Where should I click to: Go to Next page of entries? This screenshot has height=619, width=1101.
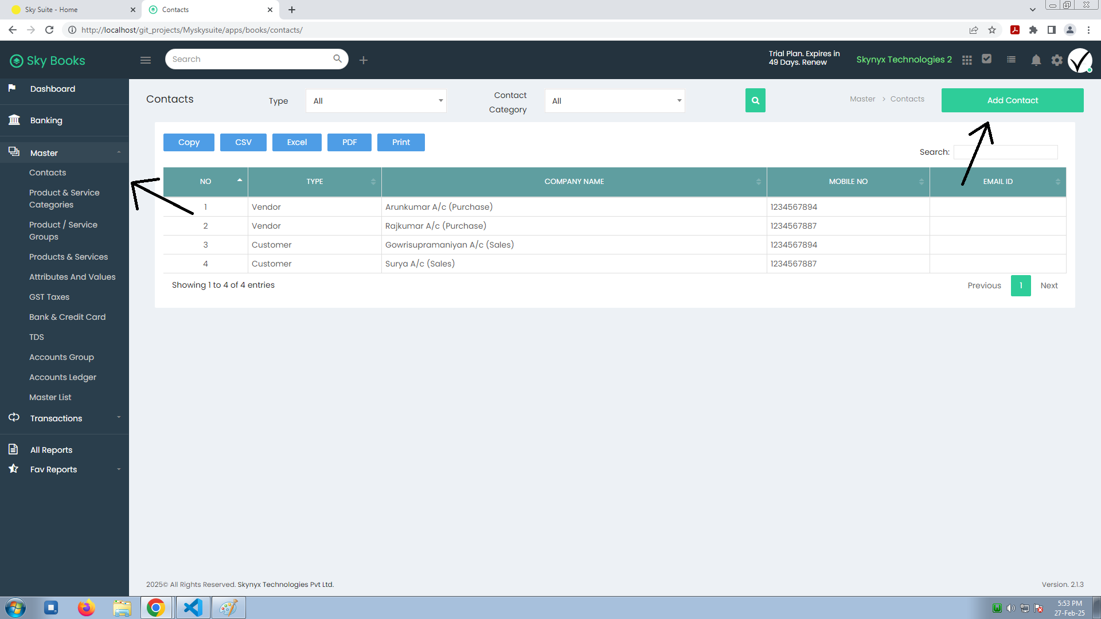pyautogui.click(x=1049, y=285)
